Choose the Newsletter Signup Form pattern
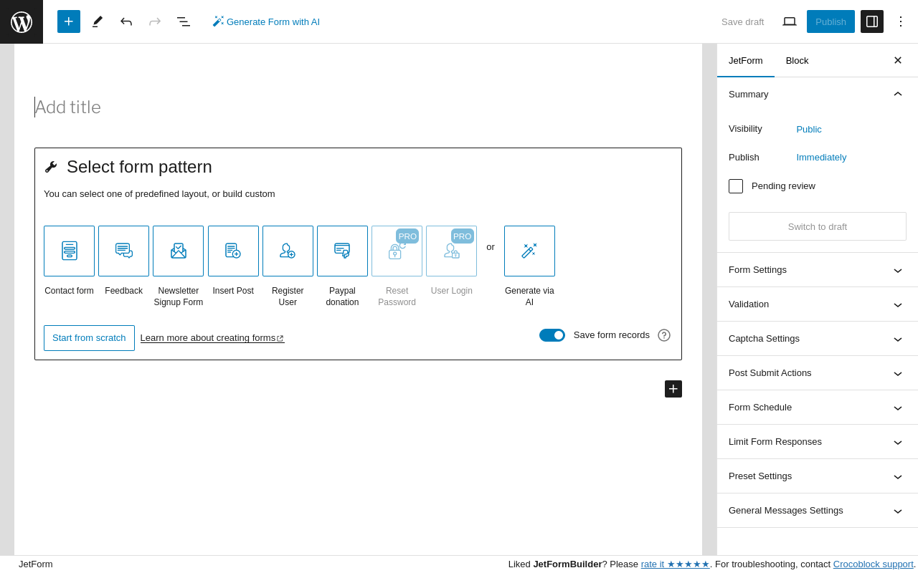 pos(178,251)
